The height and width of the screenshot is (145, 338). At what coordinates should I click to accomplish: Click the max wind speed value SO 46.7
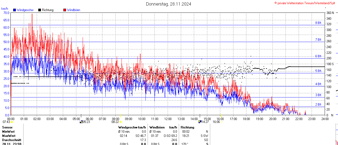(x=141, y=136)
